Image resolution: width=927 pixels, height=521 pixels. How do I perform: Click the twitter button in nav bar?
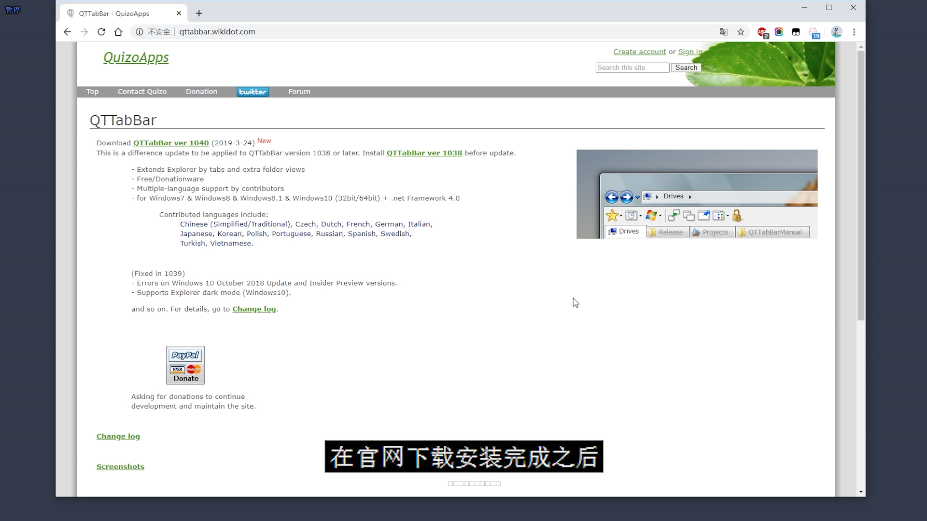pos(253,92)
